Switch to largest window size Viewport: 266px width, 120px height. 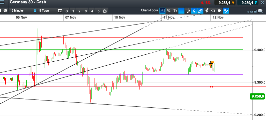255,11
